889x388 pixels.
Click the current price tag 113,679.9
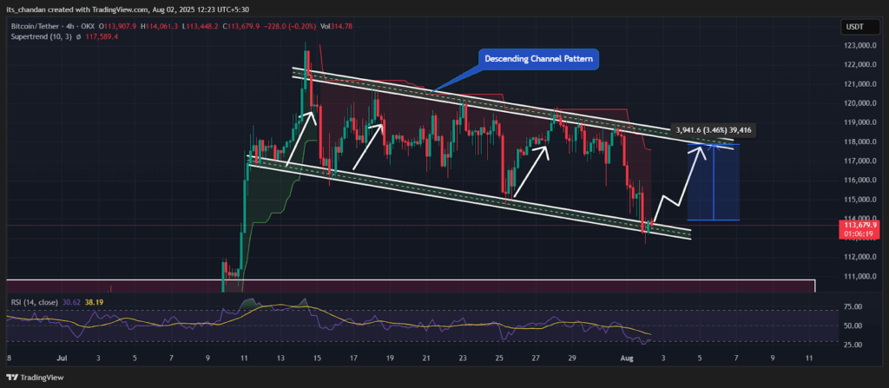(x=860, y=225)
